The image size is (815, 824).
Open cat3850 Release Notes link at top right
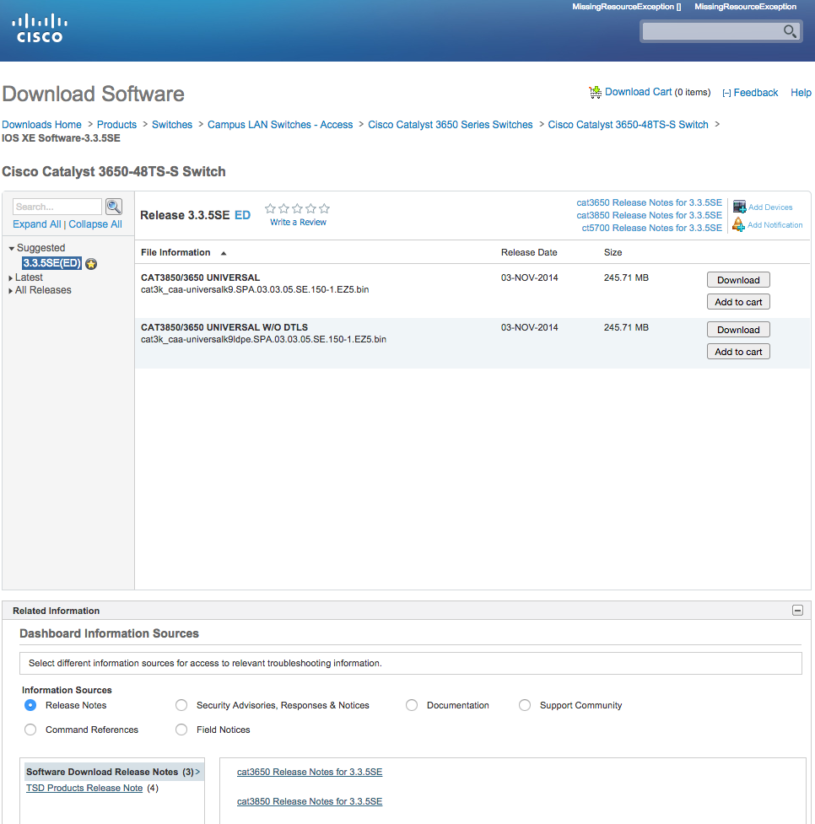pyautogui.click(x=650, y=215)
